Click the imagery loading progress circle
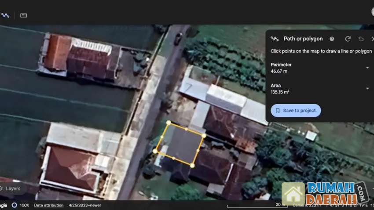Viewport: 374px width, 210px height. 15,205
